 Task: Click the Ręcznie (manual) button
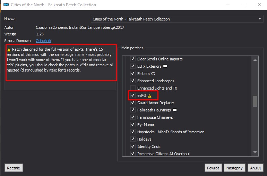(14, 168)
